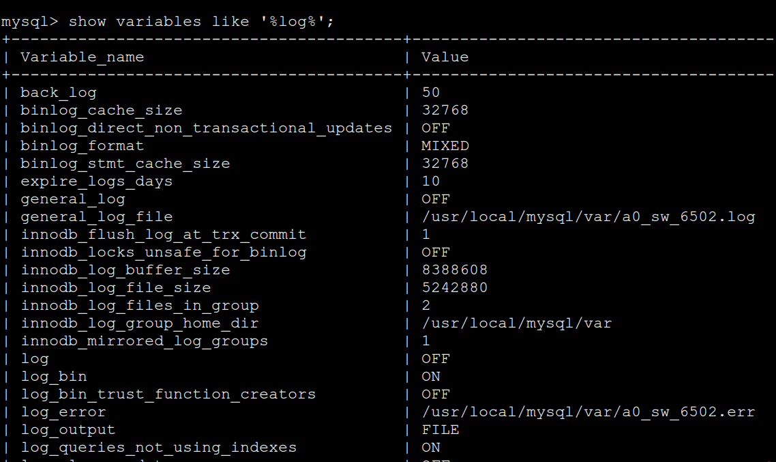This screenshot has height=462, width=776.
Task: Click the innodb_log_file_size value 5242880
Action: pos(454,287)
